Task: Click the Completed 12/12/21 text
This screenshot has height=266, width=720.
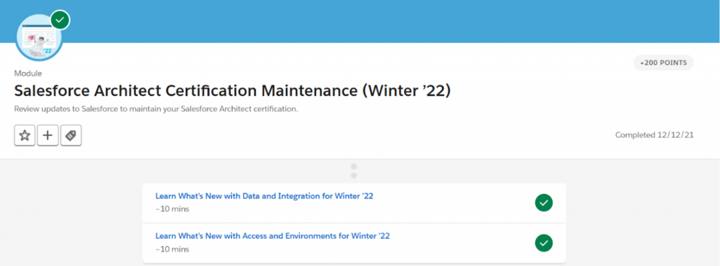Action: click(x=655, y=135)
